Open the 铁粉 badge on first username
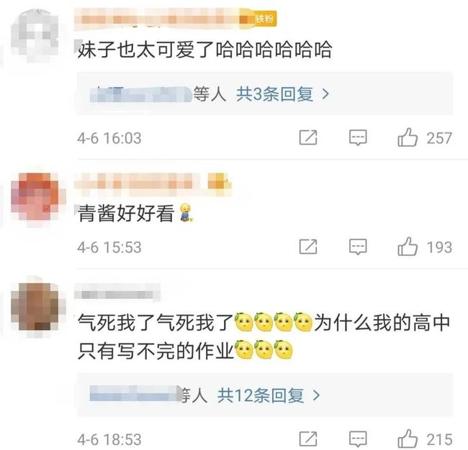Screen dimensions: 468x450 click(265, 19)
